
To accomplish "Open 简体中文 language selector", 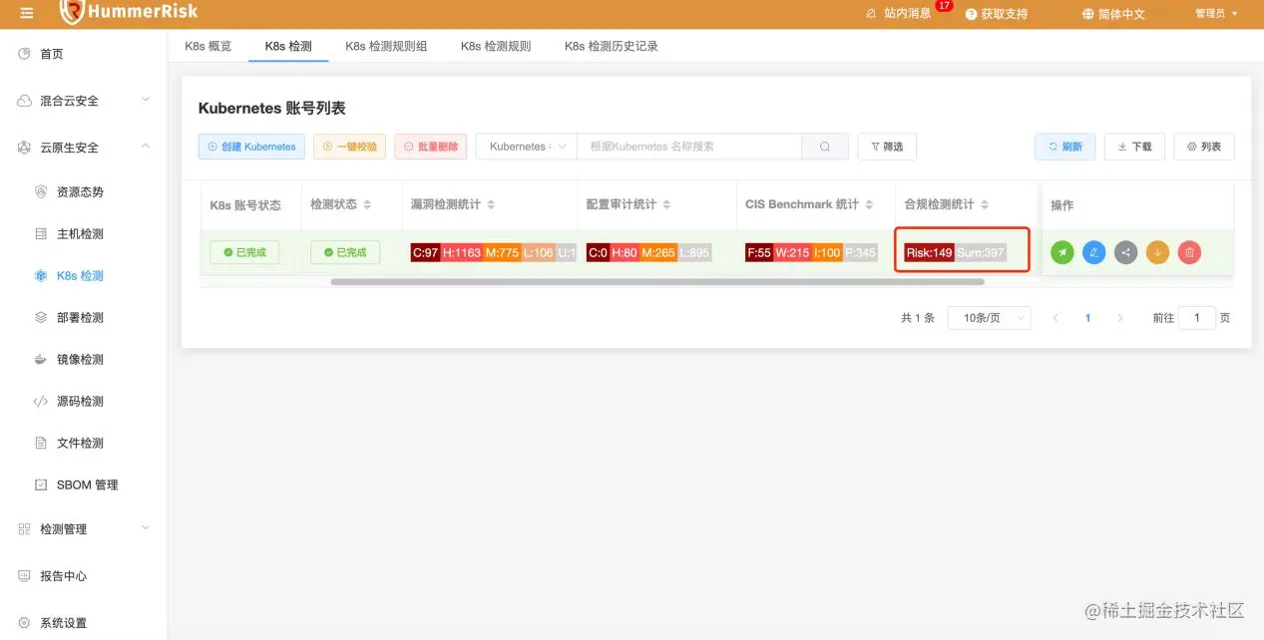I will (x=1113, y=14).
